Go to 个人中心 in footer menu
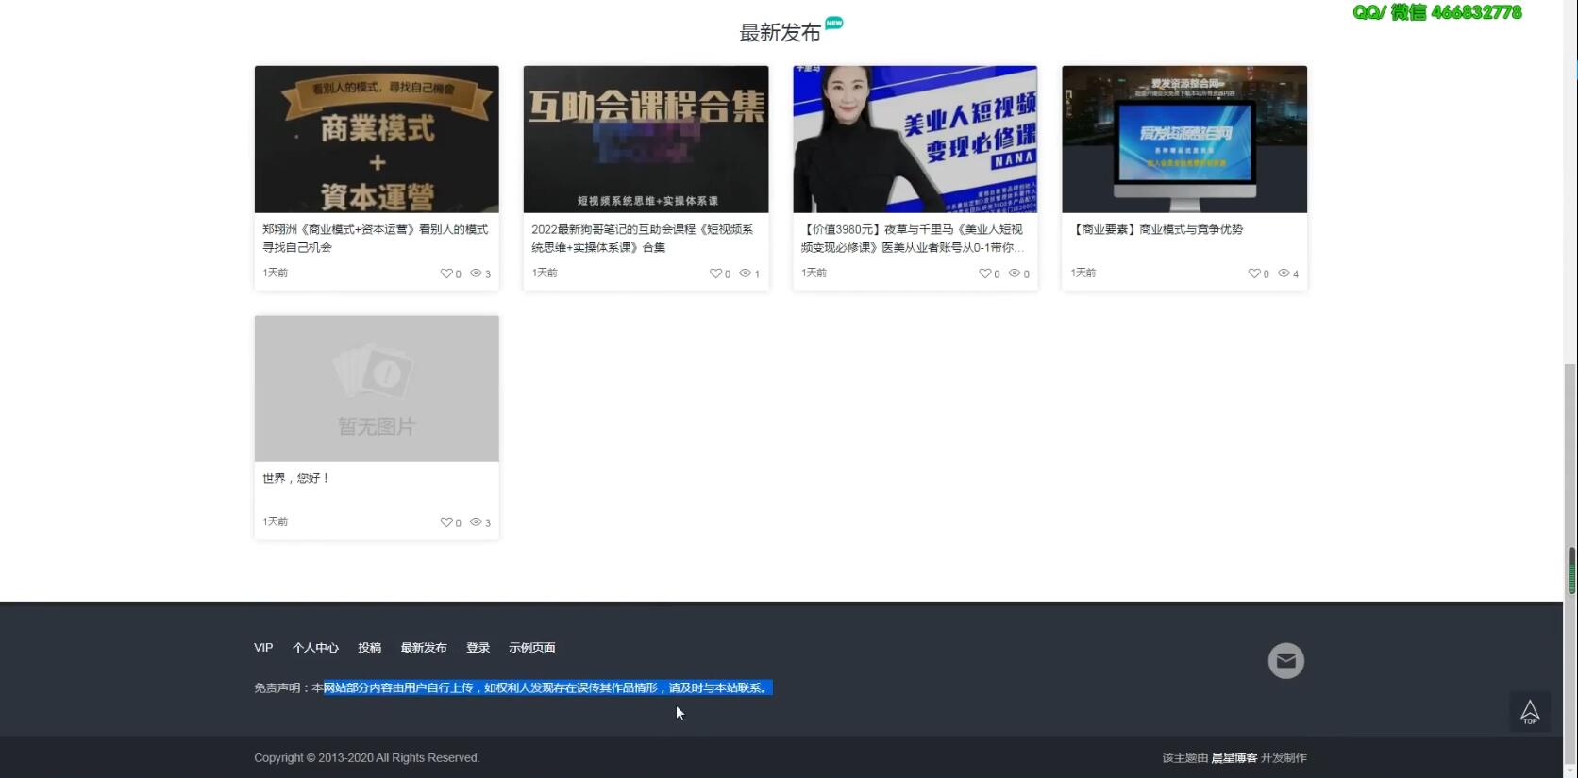The height and width of the screenshot is (778, 1578). tap(315, 648)
